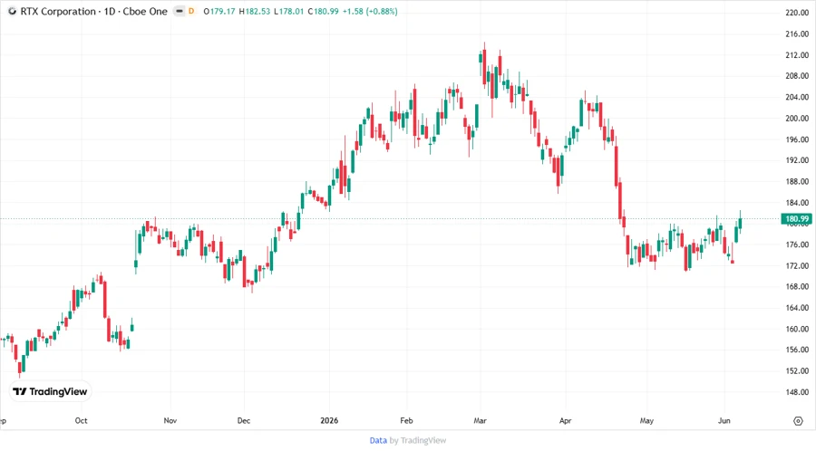Click the 172.00 price axis label
This screenshot has width=816, height=451.
pos(797,265)
